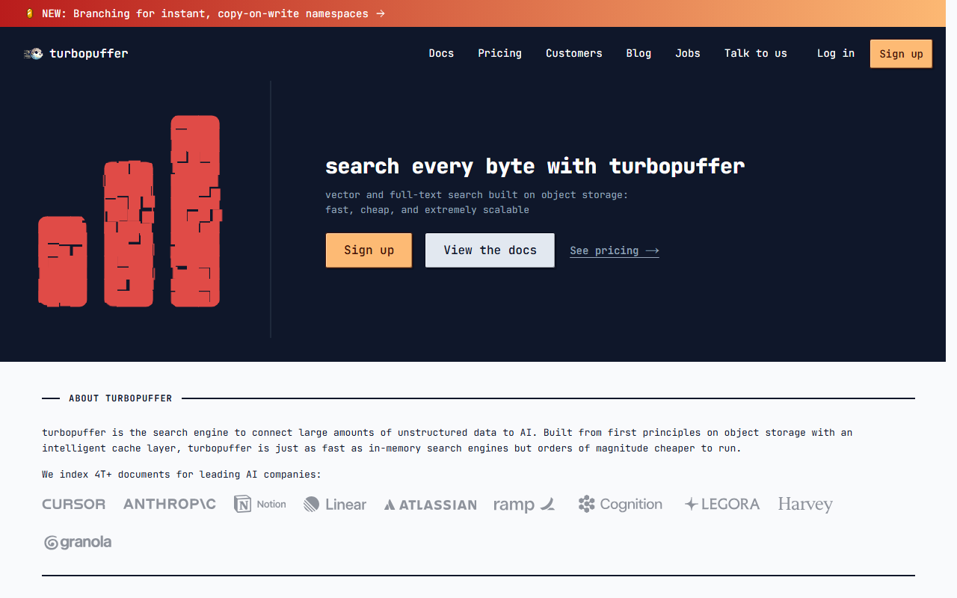Click 'turbopuffer is the search engine' paragraph
The height and width of the screenshot is (598, 957).
447,440
